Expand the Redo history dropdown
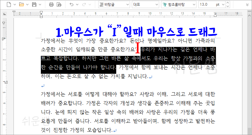Screen dimensions: 252x135 [90, 4]
